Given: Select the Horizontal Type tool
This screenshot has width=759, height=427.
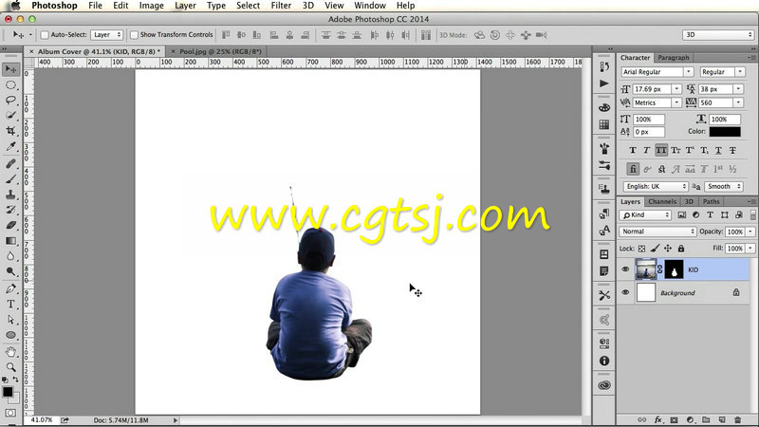Looking at the screenshot, I should [10, 304].
